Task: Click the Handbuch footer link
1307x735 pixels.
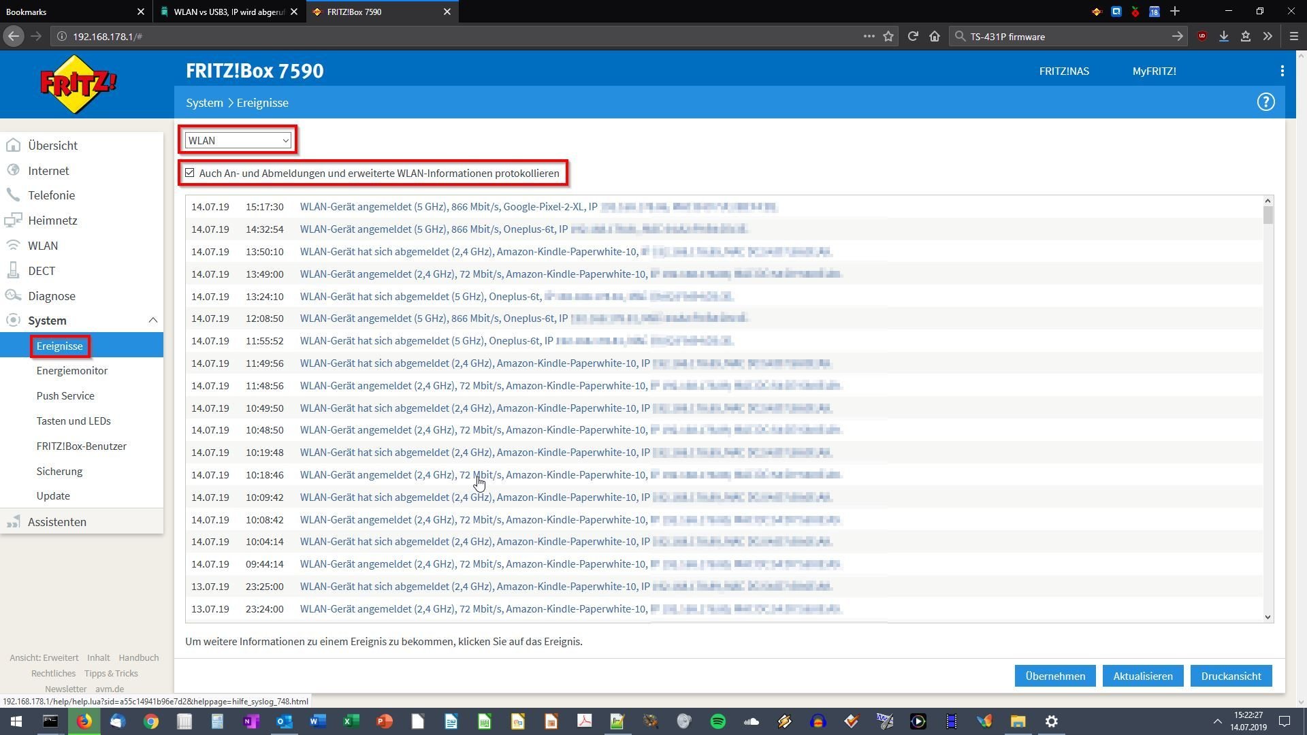Action: [139, 657]
